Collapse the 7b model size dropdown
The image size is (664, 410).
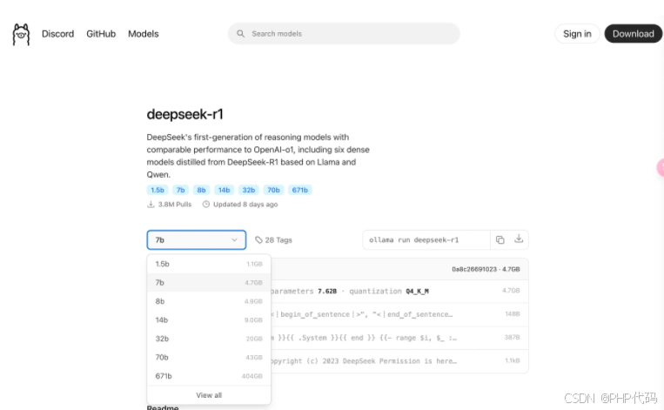tap(197, 239)
